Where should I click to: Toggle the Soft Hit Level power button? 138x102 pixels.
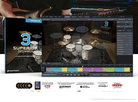pos(129,45)
